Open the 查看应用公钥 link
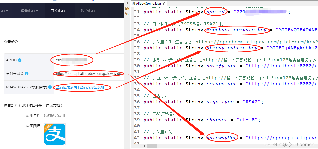The image size is (318, 149). click(x=67, y=87)
